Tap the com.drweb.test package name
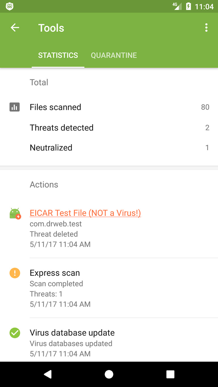Screen dimensions: 218x387 coord(56,224)
